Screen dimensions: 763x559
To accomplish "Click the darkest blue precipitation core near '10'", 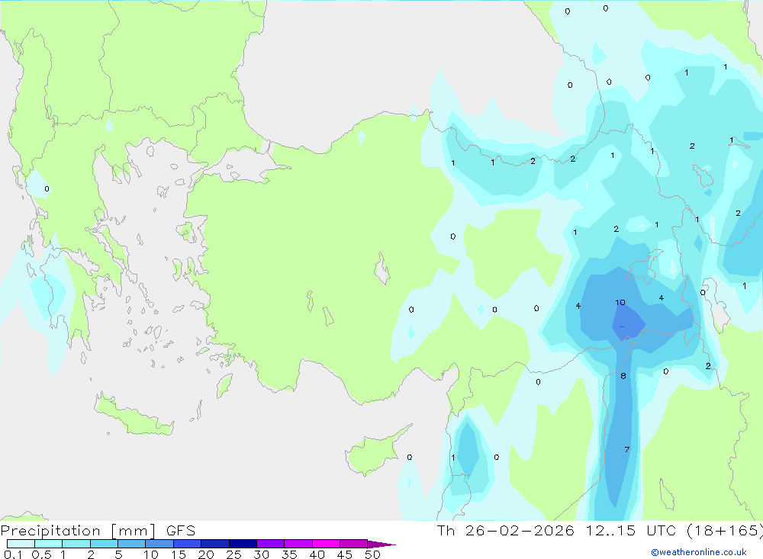I will (x=628, y=323).
